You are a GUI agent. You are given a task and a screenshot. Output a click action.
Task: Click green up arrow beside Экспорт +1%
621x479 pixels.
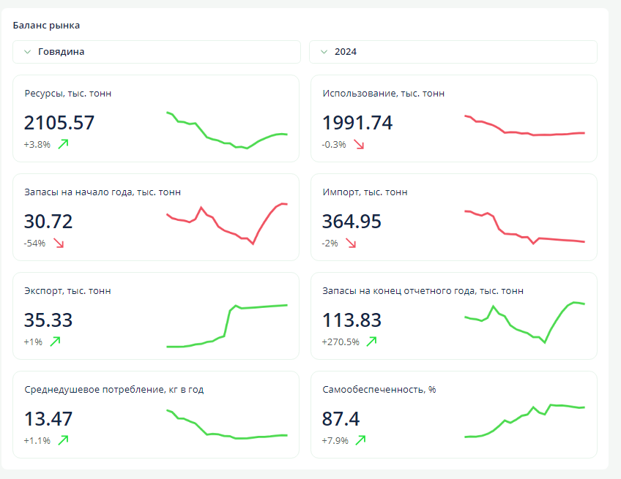pyautogui.click(x=55, y=342)
